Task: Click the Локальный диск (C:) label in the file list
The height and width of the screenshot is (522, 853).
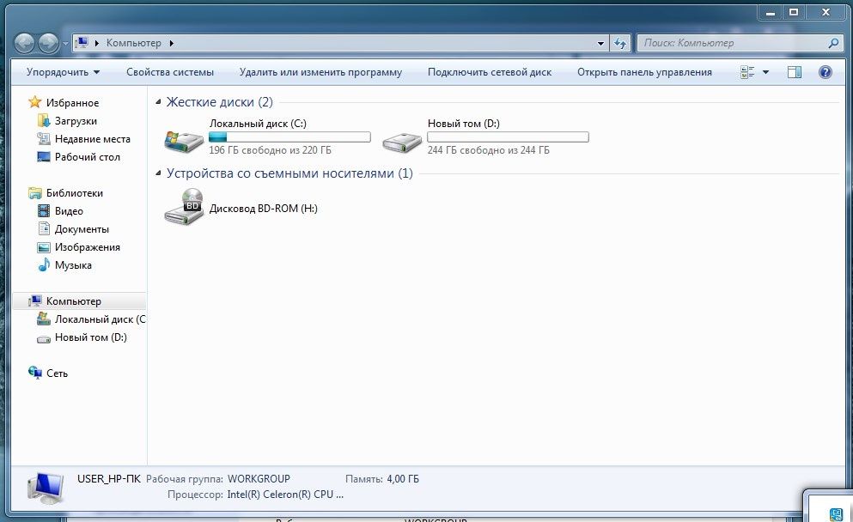Action: tap(258, 124)
